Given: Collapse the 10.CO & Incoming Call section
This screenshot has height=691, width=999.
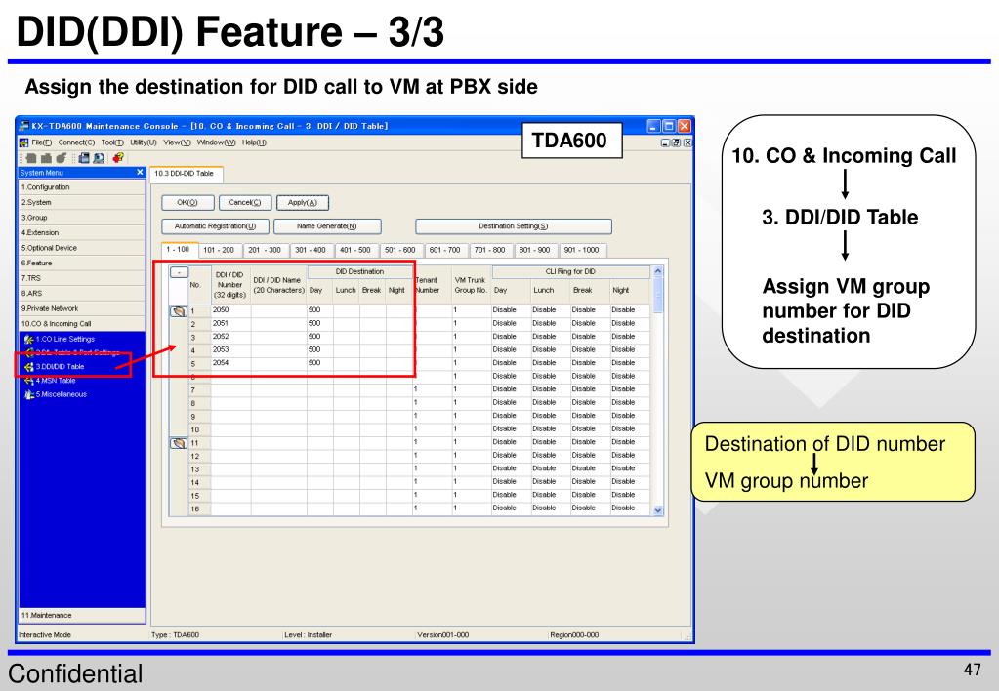Looking at the screenshot, I should (x=82, y=323).
